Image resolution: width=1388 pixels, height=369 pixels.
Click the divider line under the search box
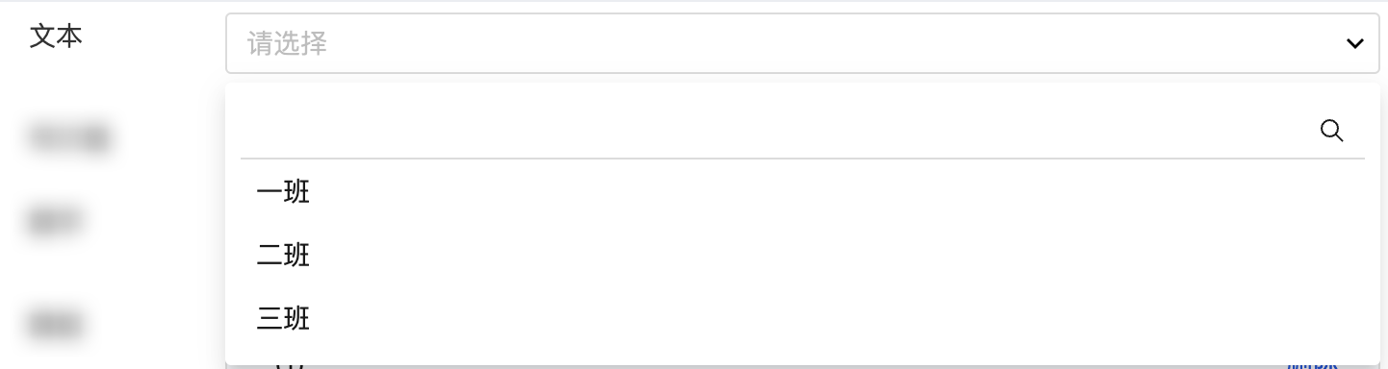[x=803, y=159]
